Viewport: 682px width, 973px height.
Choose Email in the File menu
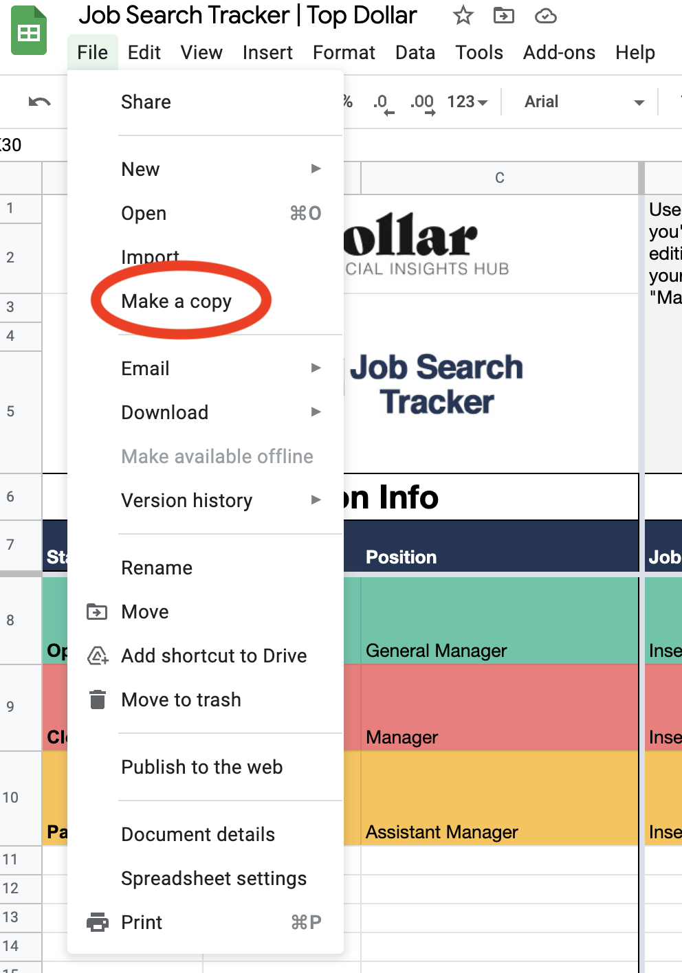click(x=206, y=368)
